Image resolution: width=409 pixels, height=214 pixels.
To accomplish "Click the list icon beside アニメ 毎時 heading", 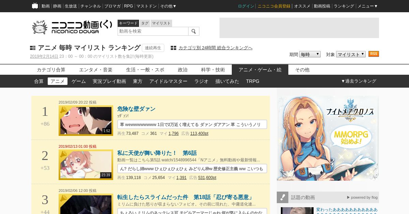I will [x=33, y=48].
